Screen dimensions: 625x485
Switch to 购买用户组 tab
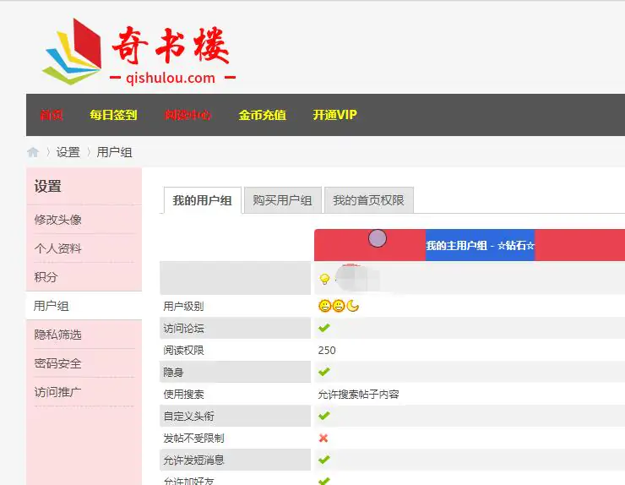coord(283,200)
